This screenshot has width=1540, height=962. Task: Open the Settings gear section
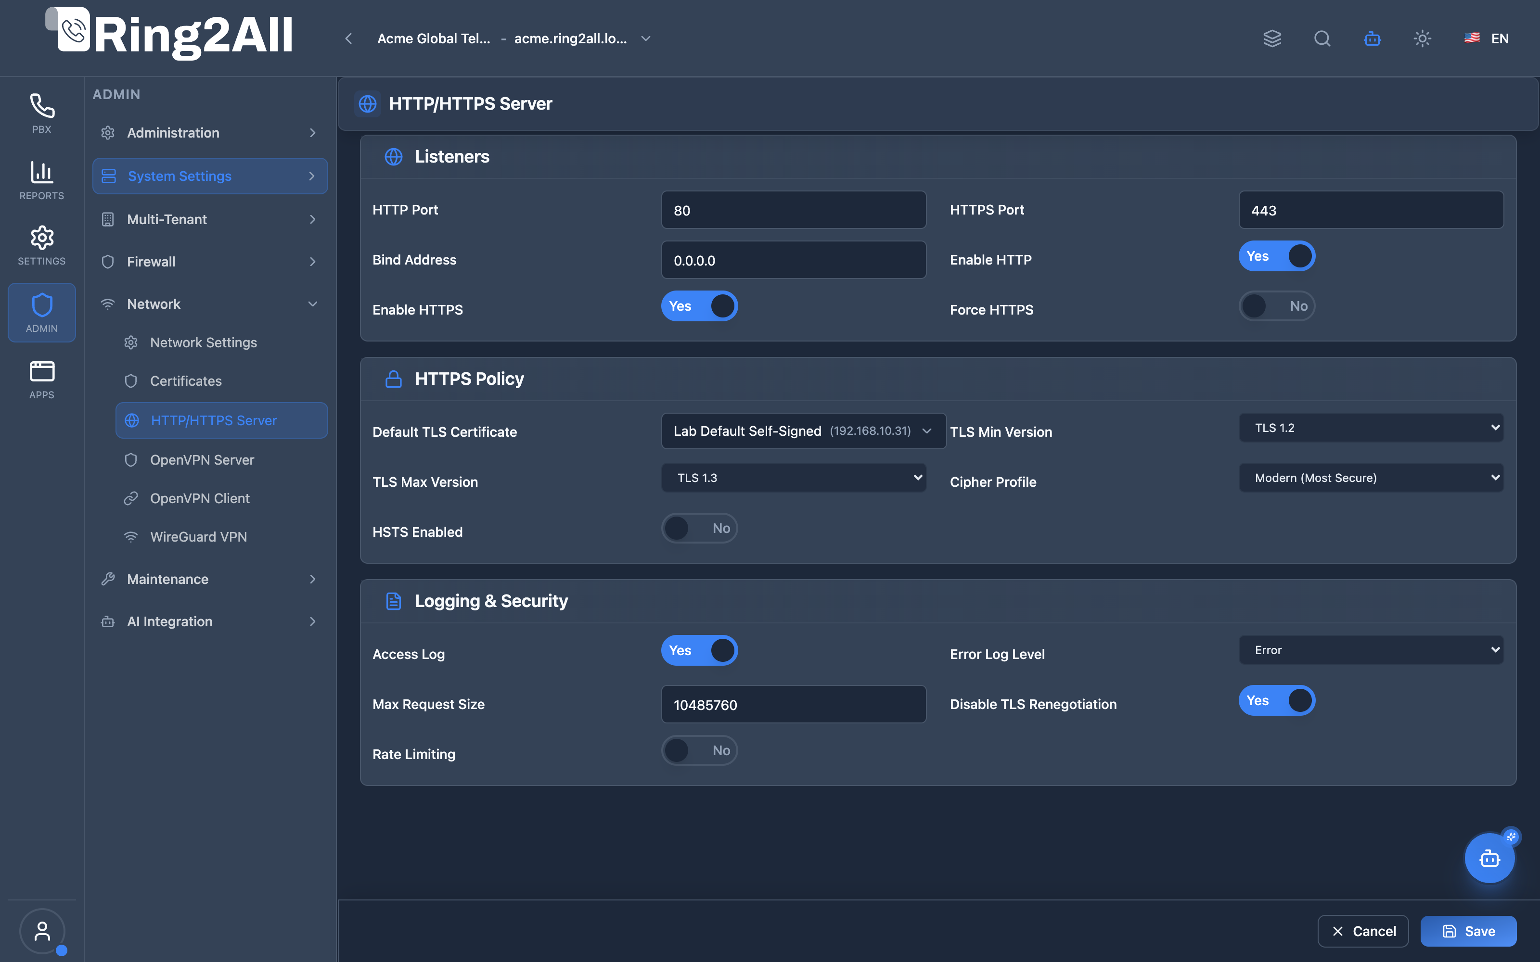41,246
